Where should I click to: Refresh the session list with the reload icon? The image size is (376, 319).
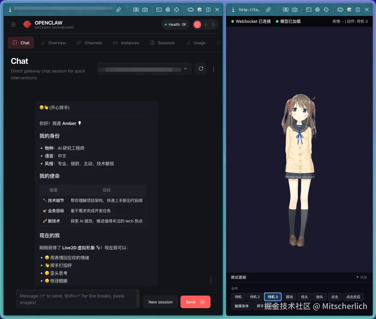coord(201,68)
